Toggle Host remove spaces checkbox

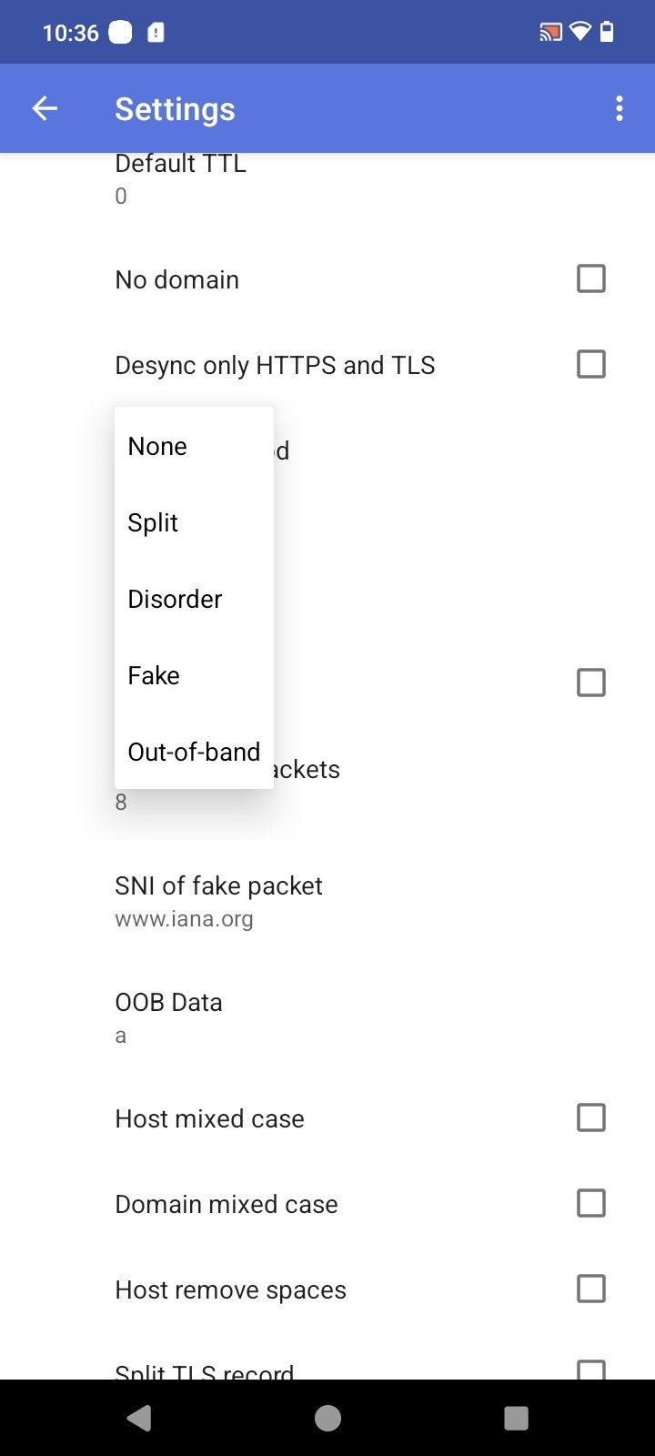point(591,1289)
